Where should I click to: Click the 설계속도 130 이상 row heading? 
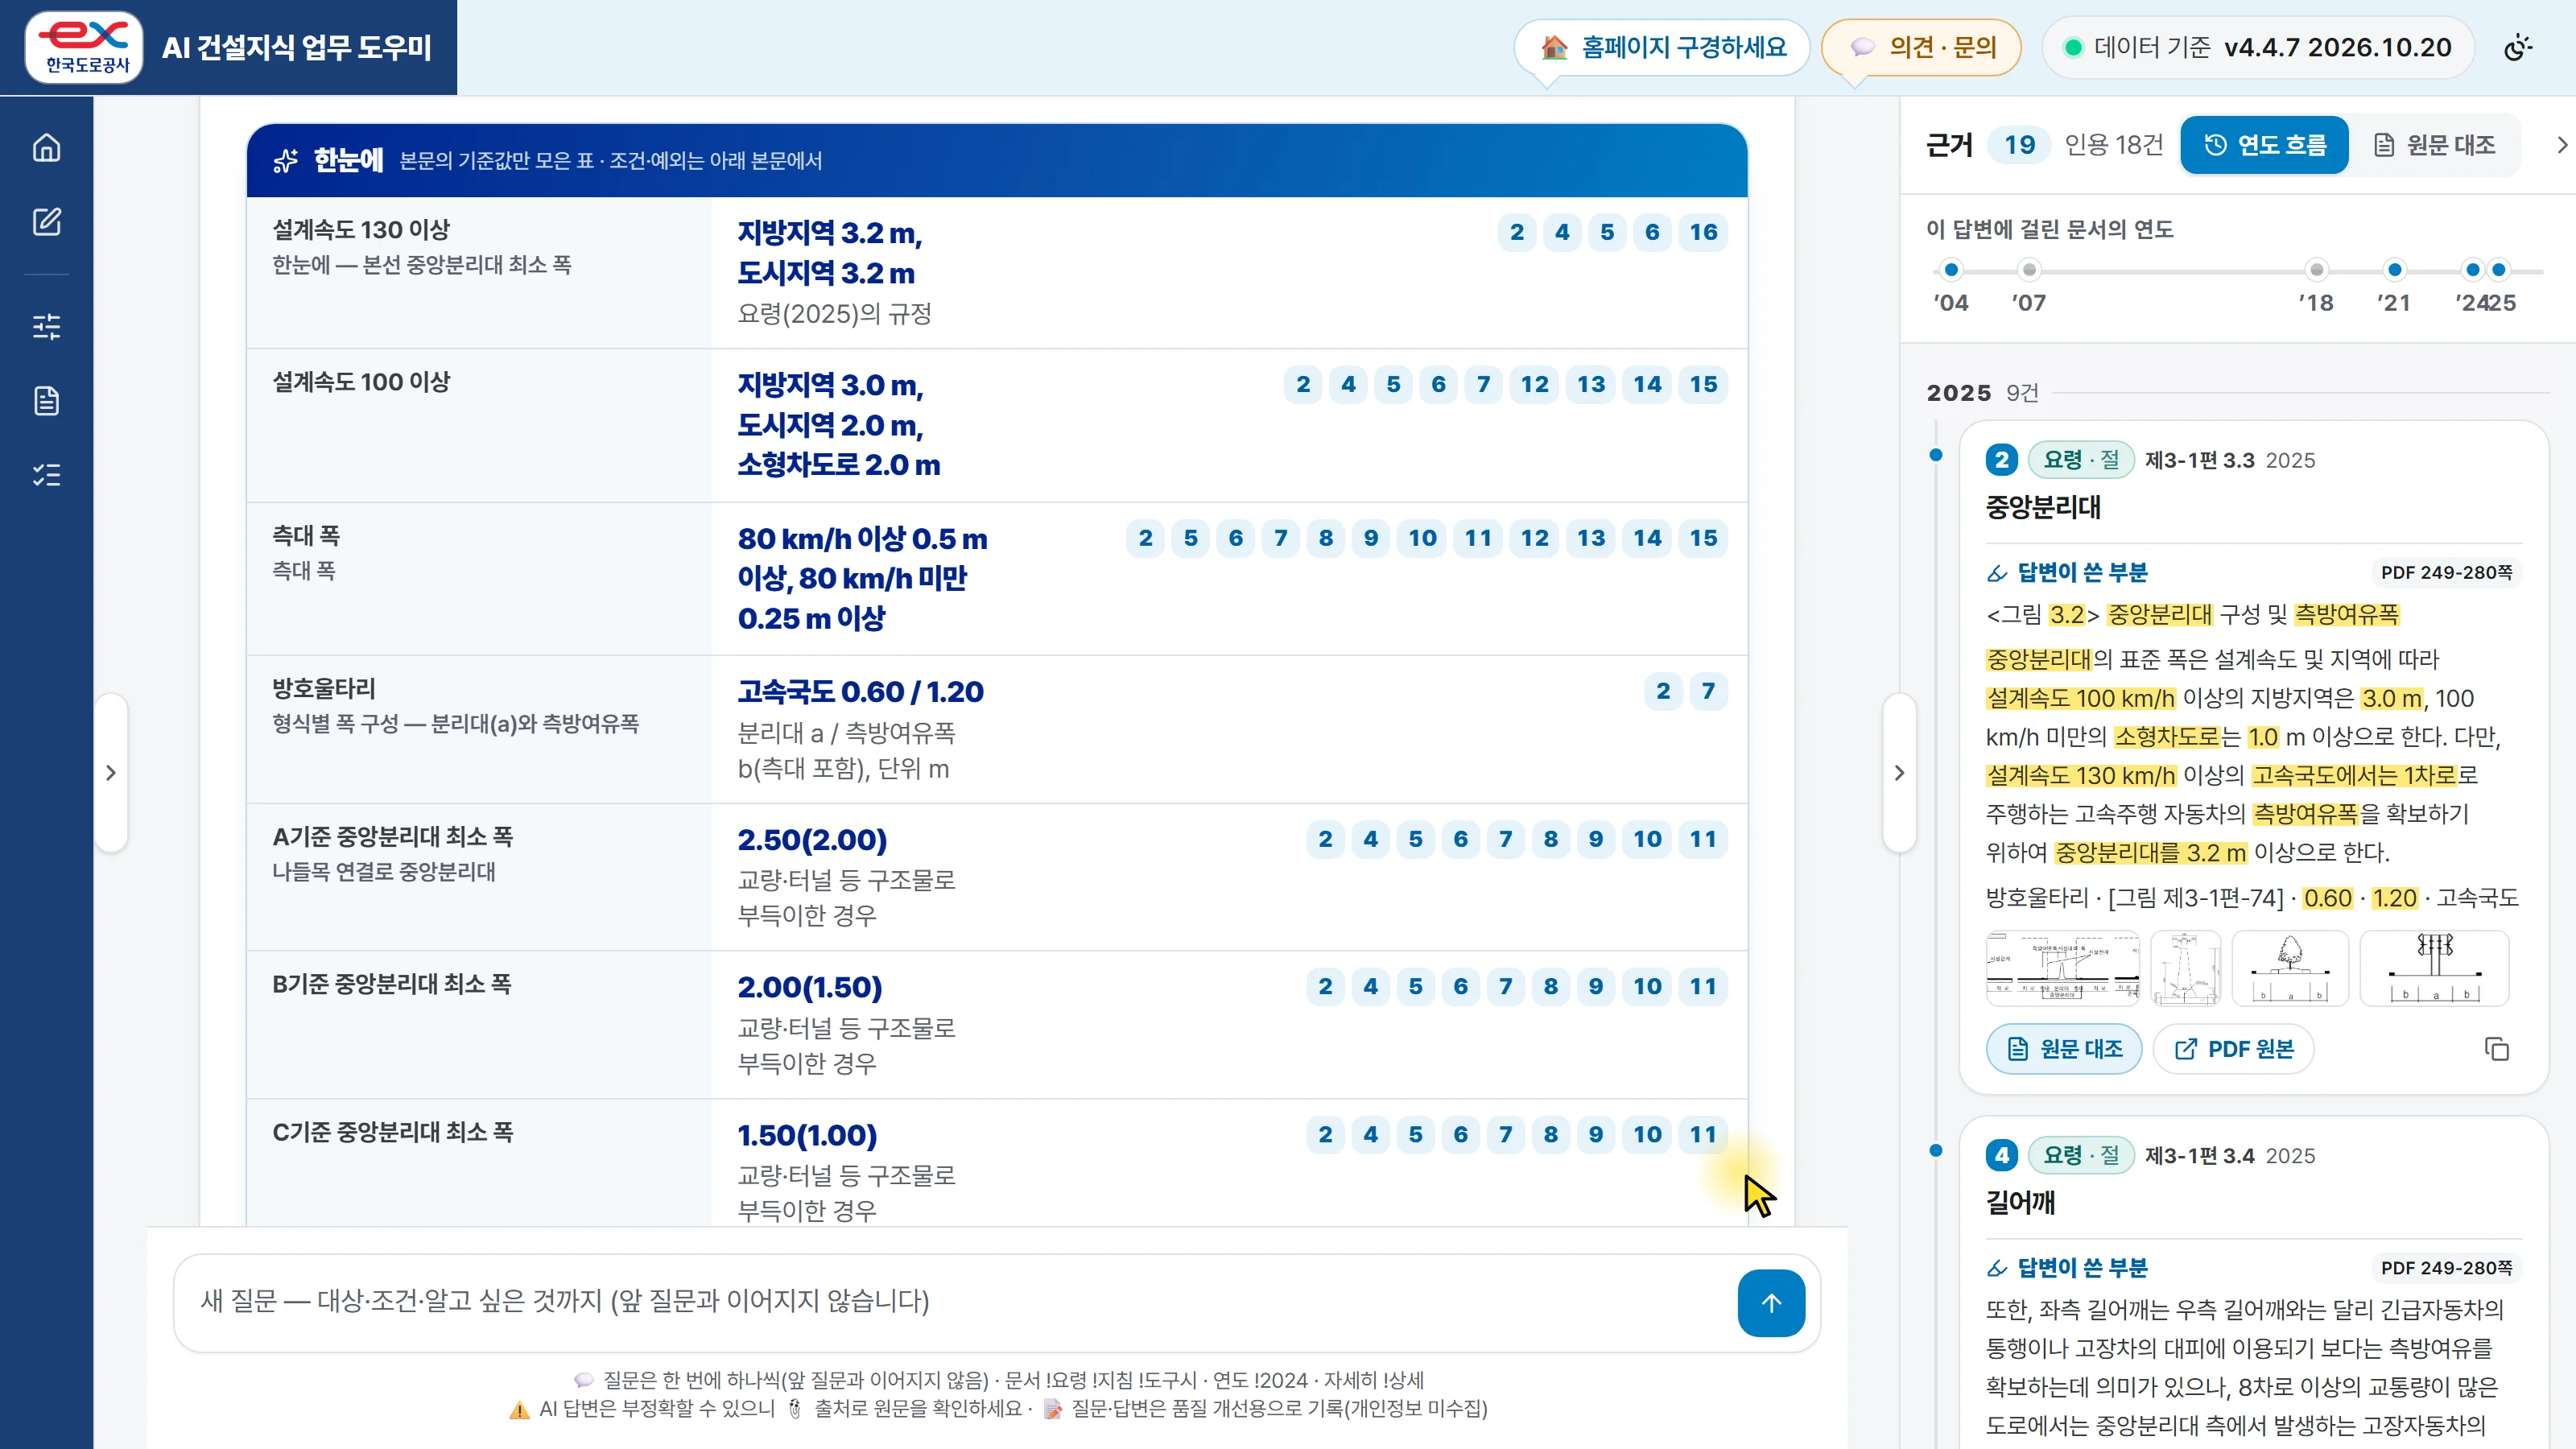click(x=361, y=230)
